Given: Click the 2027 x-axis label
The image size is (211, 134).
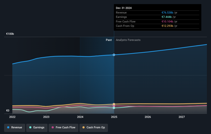Looking at the screenshot, I should click(x=182, y=117).
